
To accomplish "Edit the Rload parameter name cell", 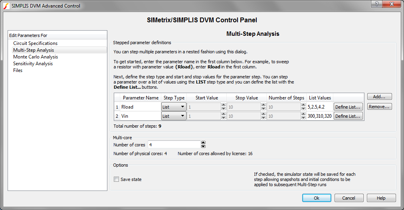I will (x=140, y=107).
